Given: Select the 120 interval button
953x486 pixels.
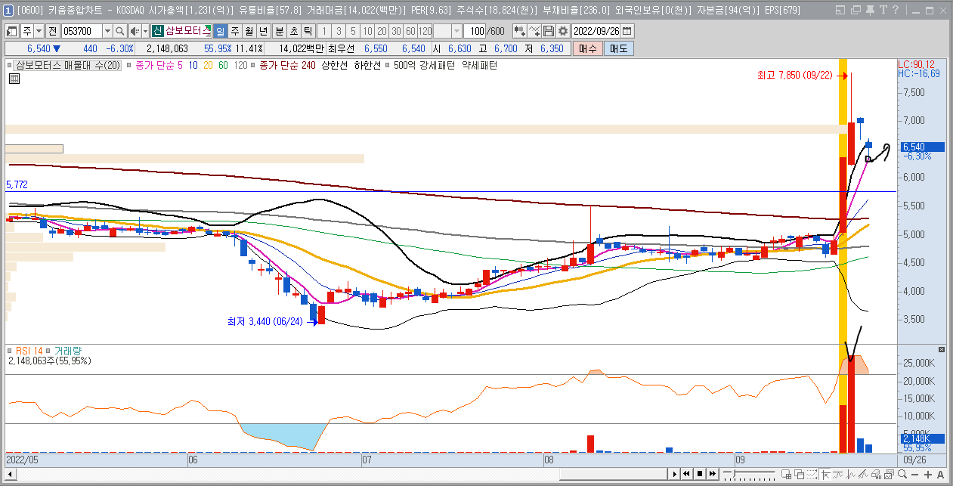Looking at the screenshot, I should pyautogui.click(x=425, y=31).
